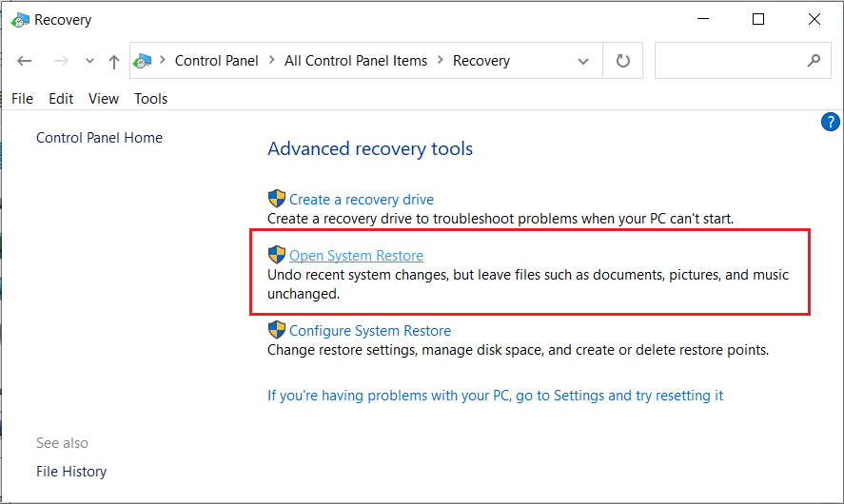844x504 pixels.
Task: Open the File menu
Action: pos(22,98)
